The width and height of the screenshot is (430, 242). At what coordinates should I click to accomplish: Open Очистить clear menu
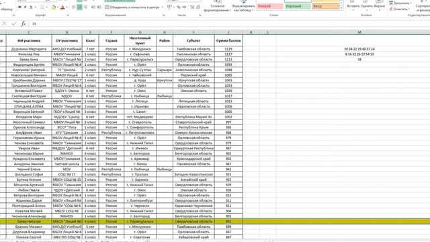(399, 9)
